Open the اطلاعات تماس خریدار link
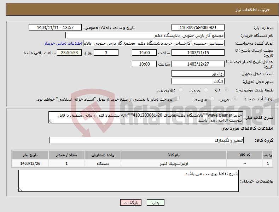279x212 pixels. [x=63, y=43]
